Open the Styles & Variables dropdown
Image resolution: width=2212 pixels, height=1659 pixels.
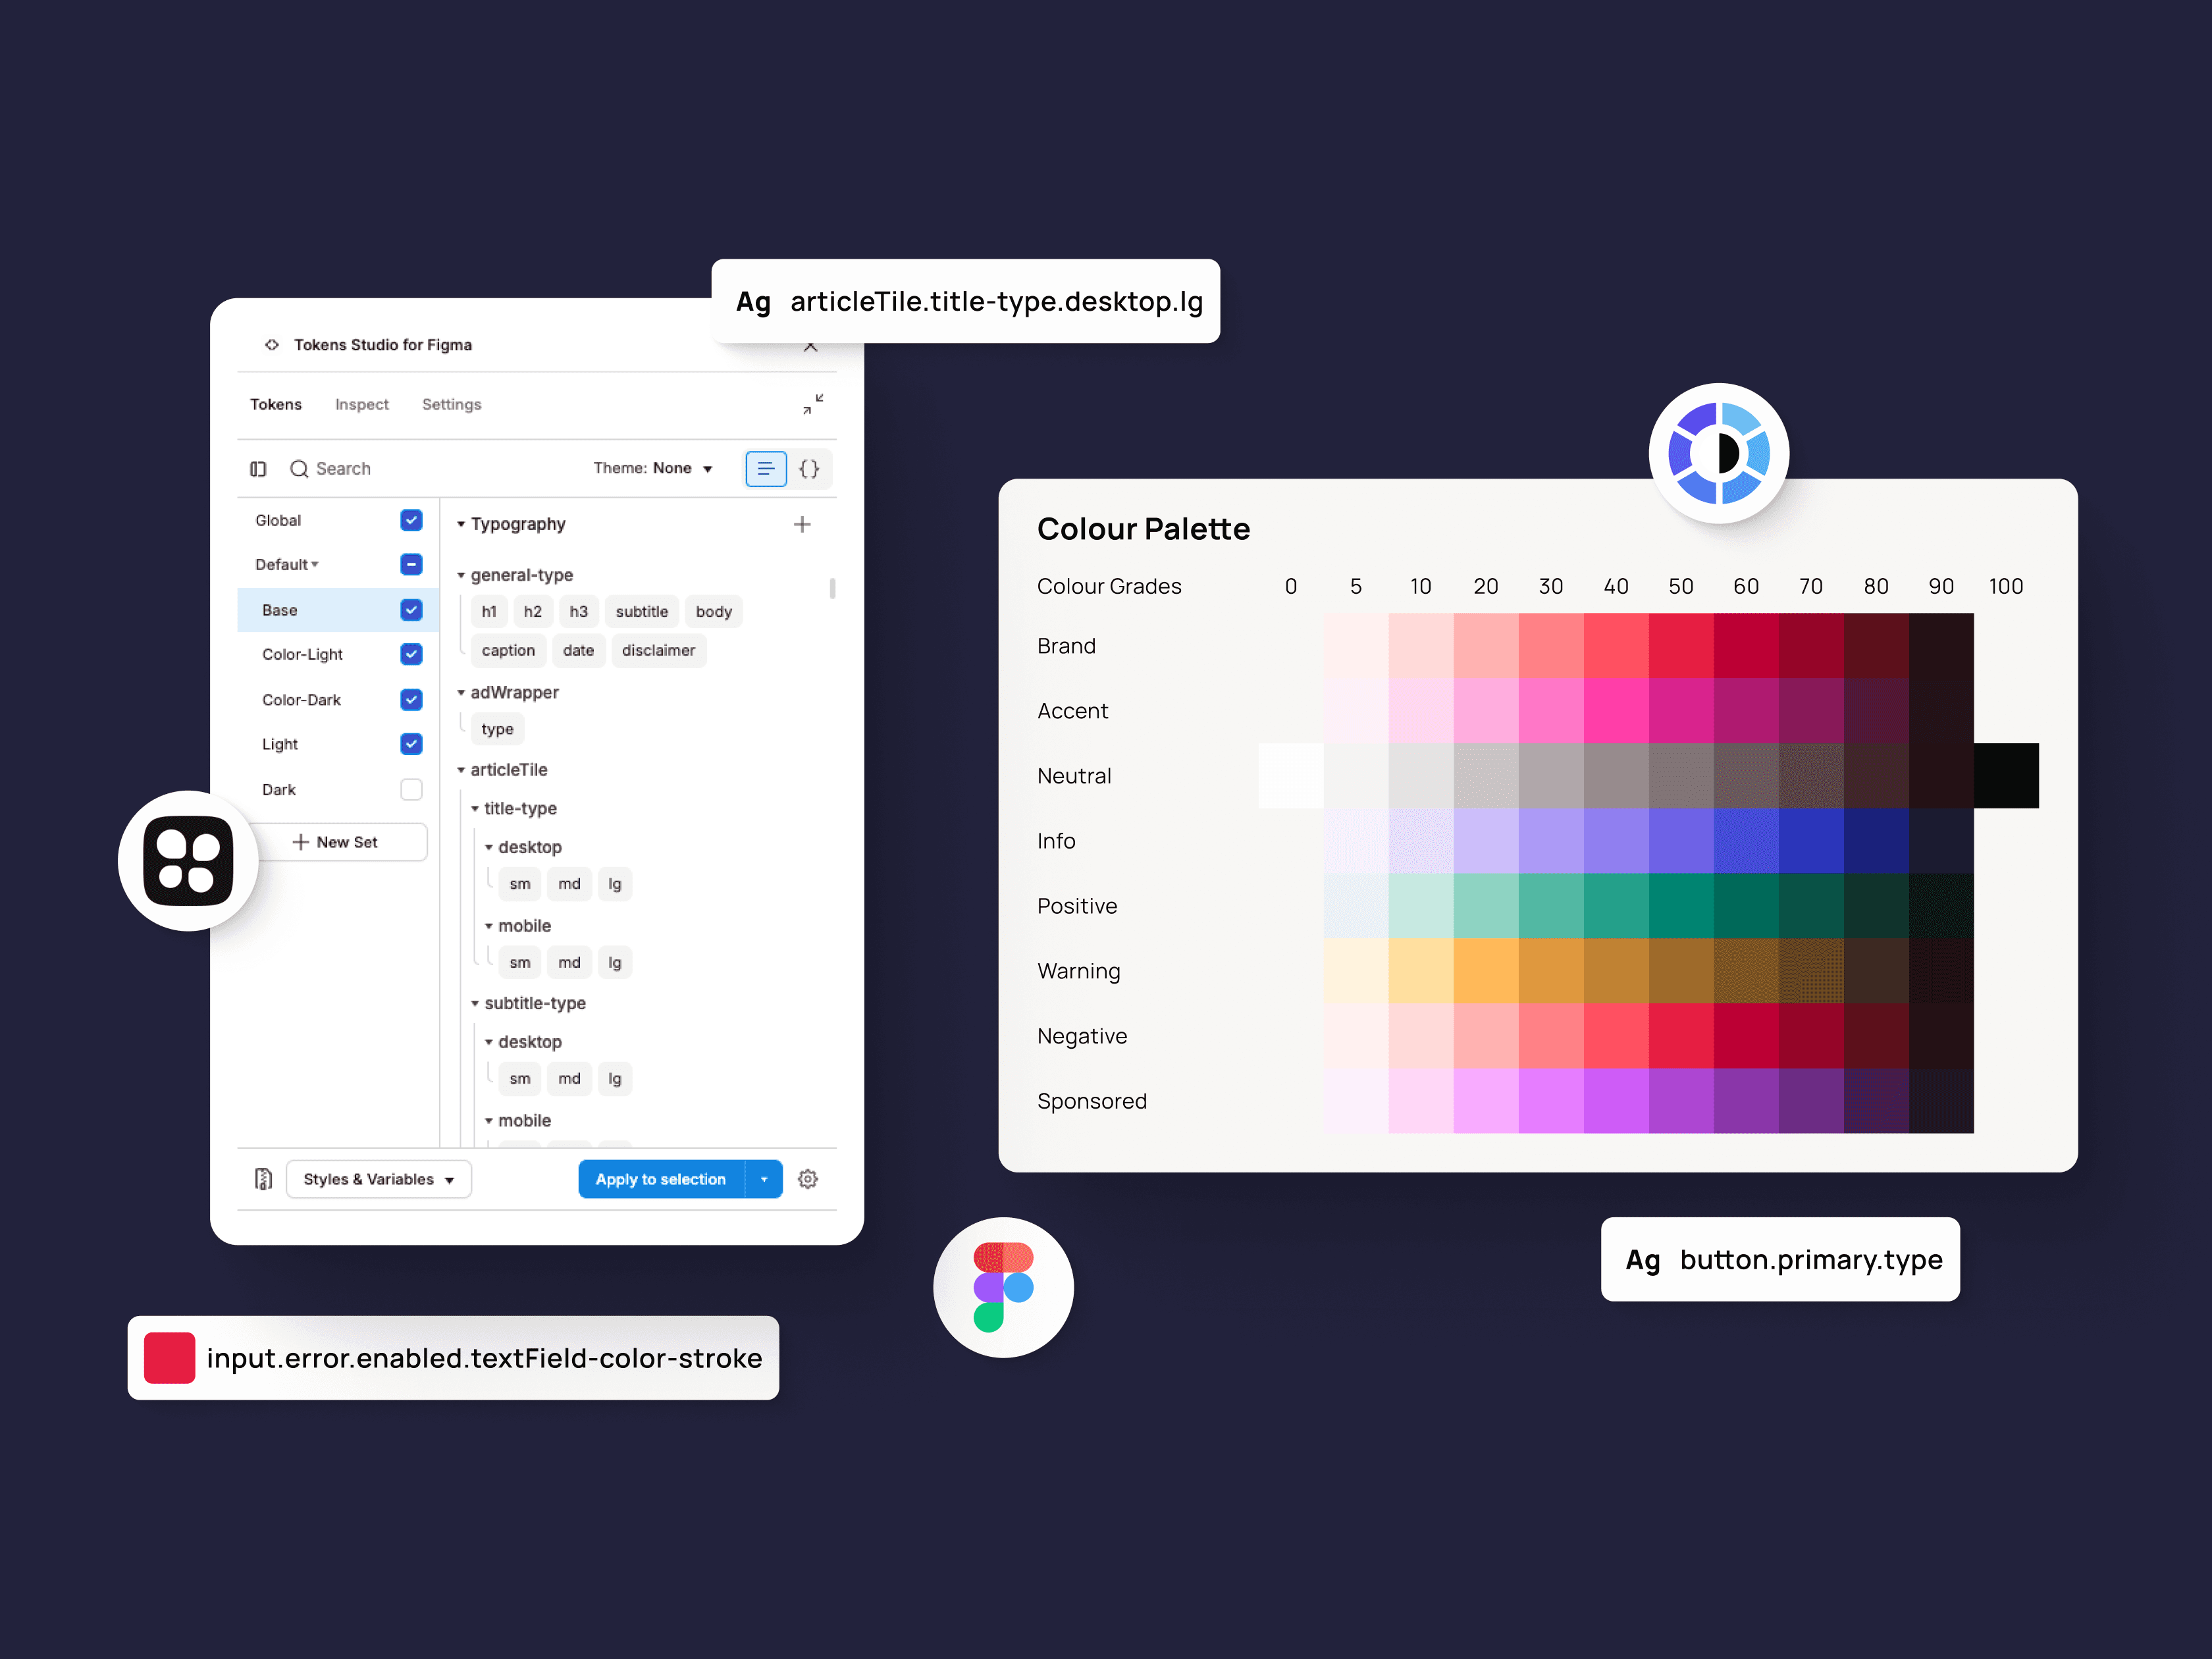[x=379, y=1179]
